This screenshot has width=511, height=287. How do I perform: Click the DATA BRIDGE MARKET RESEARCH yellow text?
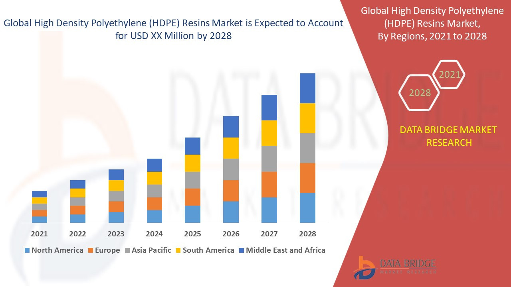pyautogui.click(x=448, y=136)
